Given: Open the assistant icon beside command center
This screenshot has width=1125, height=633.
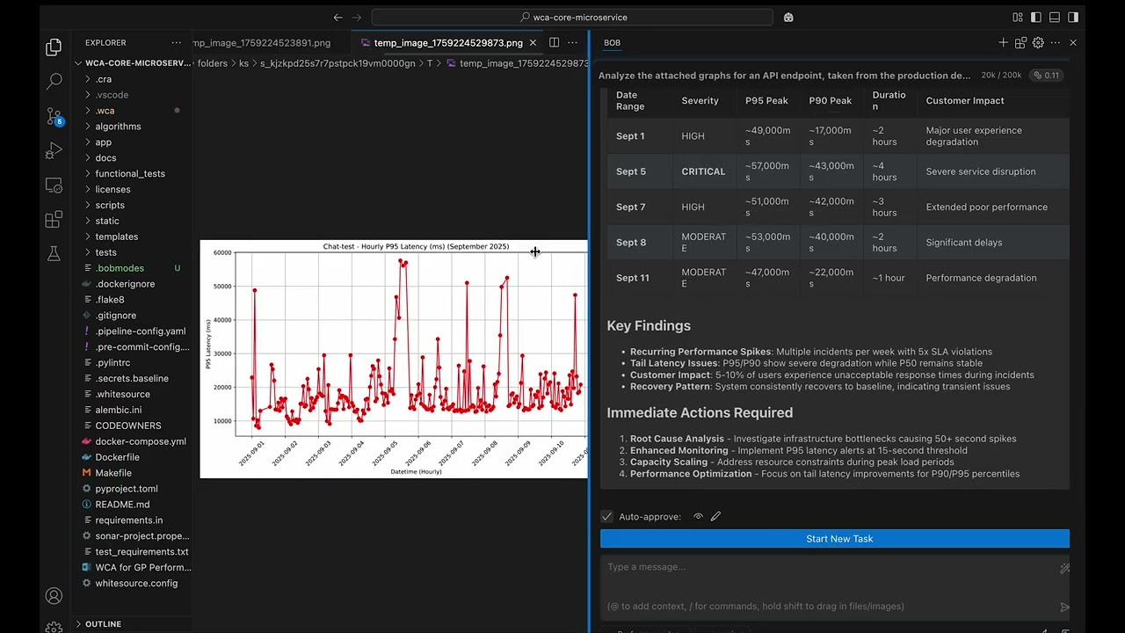Looking at the screenshot, I should pos(788,17).
